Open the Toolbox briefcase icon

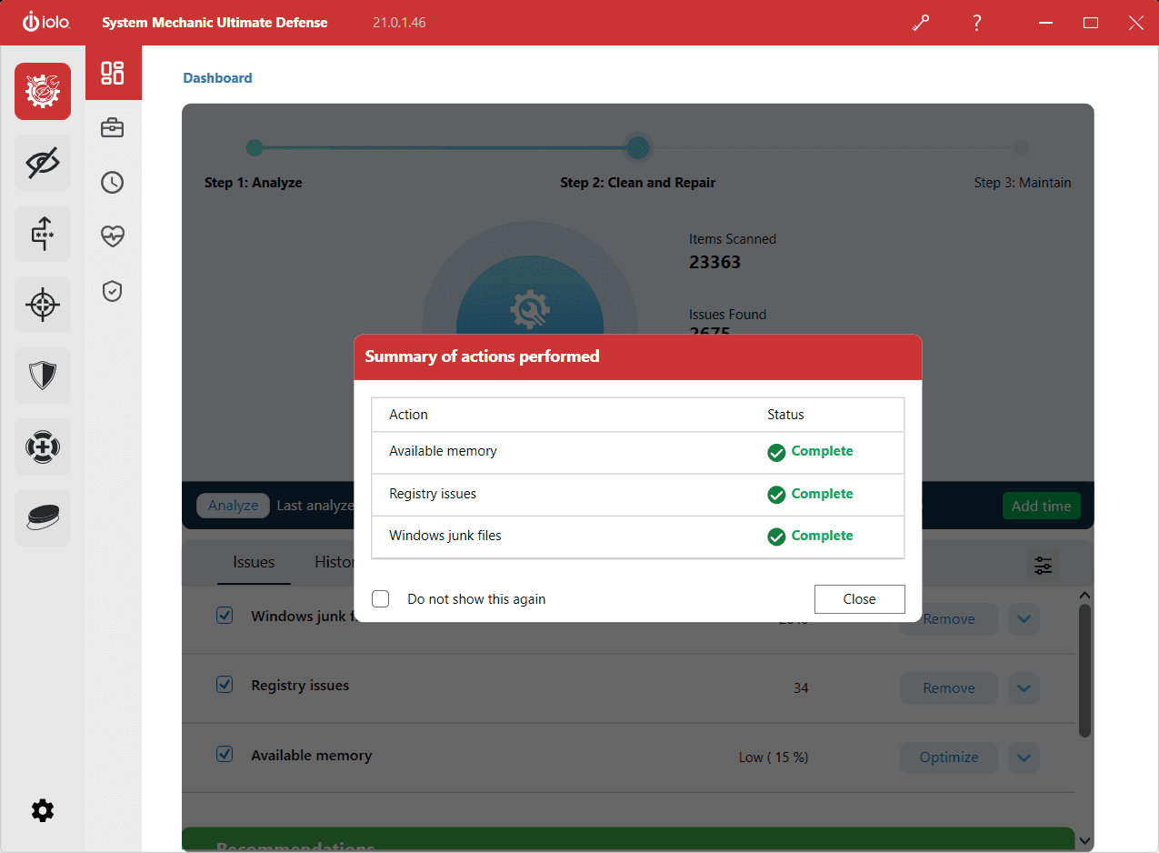pyautogui.click(x=113, y=128)
